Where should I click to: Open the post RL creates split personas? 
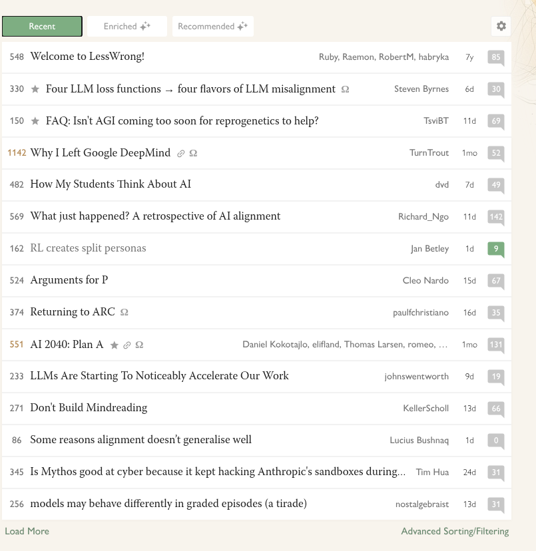tap(88, 248)
